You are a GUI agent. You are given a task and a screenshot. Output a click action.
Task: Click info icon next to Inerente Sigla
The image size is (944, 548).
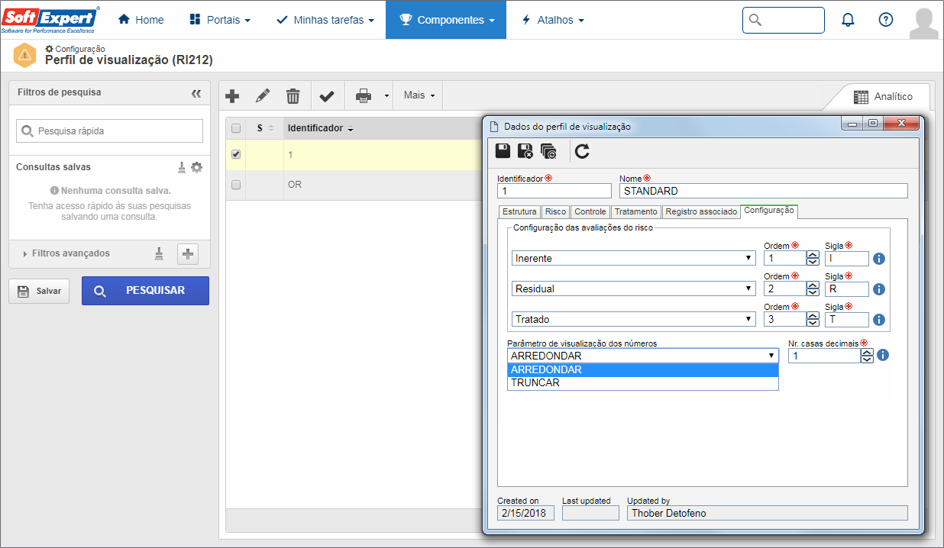click(x=878, y=259)
